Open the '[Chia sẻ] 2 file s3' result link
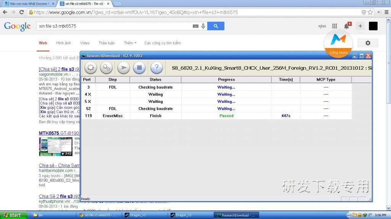This screenshot has width=391, height=219. pos(59,69)
